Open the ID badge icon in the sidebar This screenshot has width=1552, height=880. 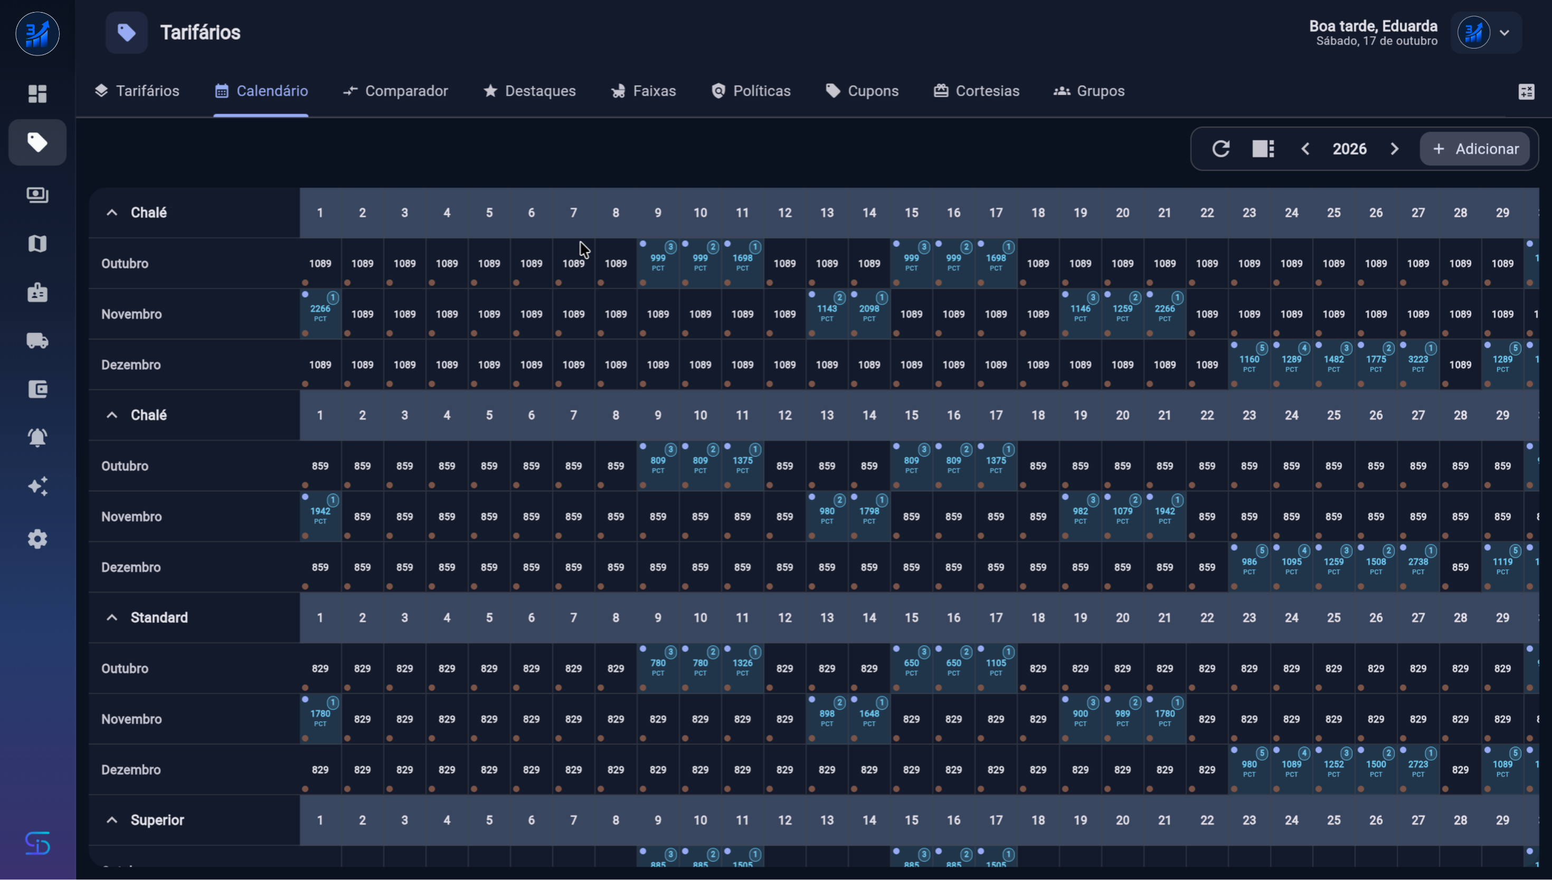click(37, 292)
